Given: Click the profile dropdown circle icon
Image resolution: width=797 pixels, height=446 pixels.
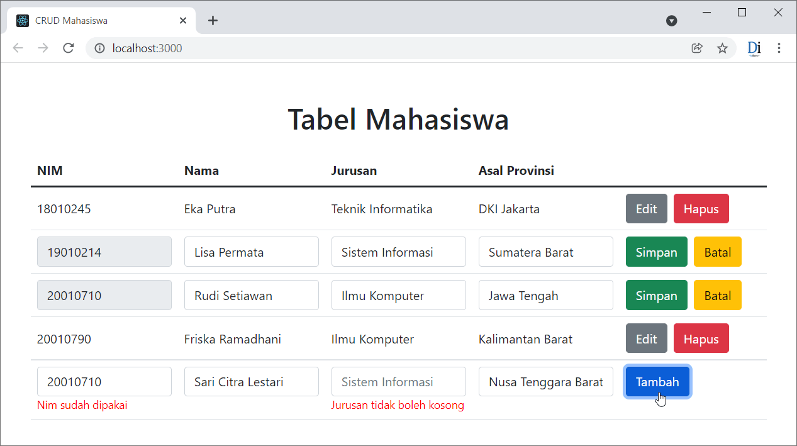Looking at the screenshot, I should coord(672,21).
